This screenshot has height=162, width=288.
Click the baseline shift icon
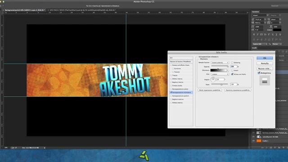[x=253, y=30]
